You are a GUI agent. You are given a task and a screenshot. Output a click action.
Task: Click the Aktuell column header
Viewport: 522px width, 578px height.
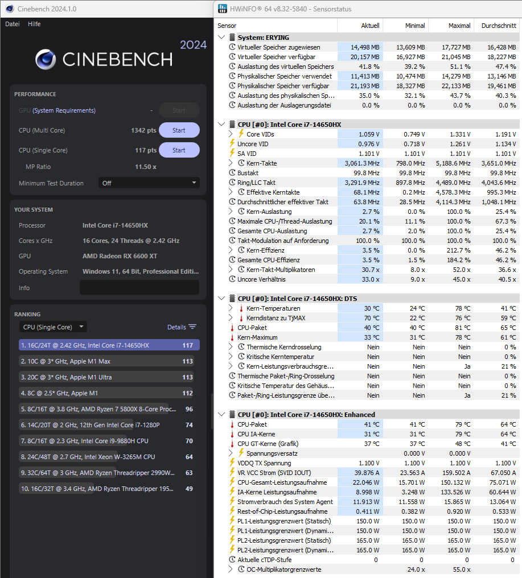pyautogui.click(x=360, y=26)
